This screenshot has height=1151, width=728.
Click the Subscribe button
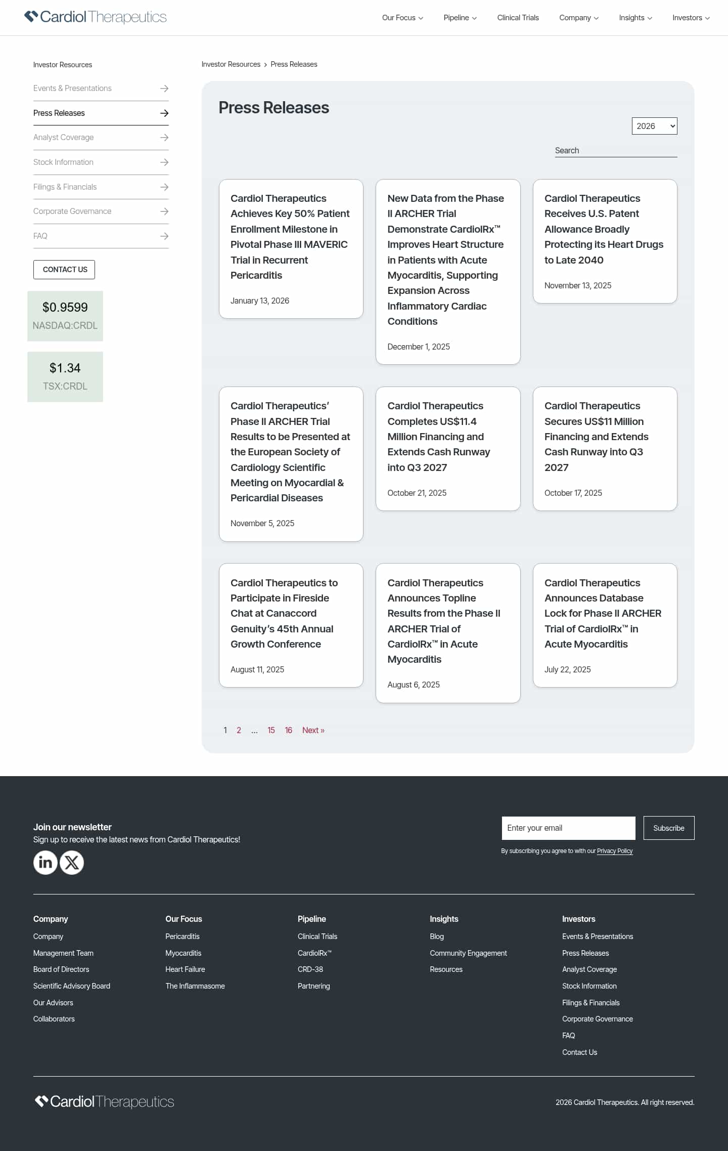pyautogui.click(x=669, y=828)
